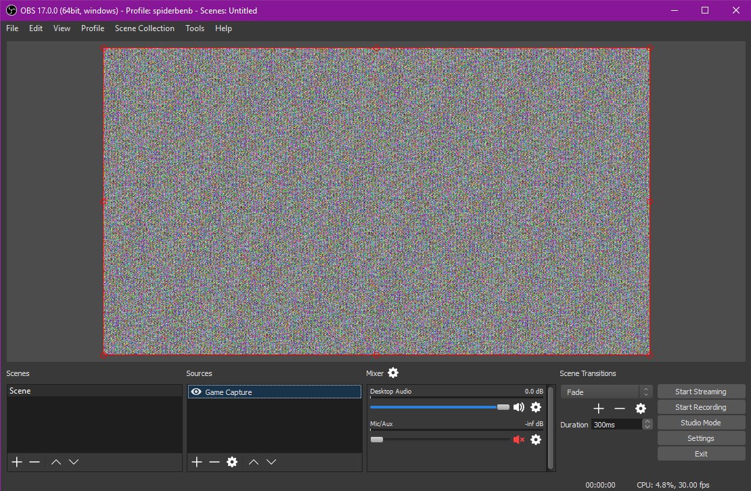Click Start Recording button
This screenshot has width=751, height=491.
[x=701, y=407]
